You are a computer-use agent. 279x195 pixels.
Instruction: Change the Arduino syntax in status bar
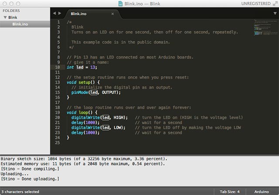(x=262, y=192)
